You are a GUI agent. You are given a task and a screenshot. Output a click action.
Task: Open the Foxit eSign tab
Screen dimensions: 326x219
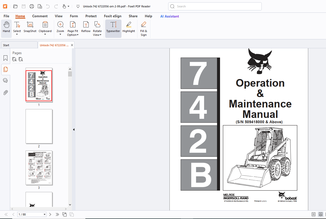pyautogui.click(x=113, y=16)
